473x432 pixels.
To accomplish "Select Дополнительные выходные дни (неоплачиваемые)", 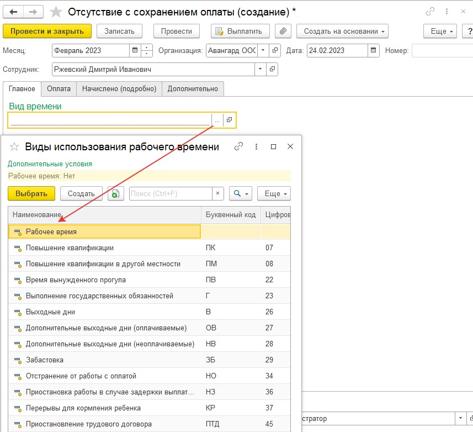I will [150, 344].
